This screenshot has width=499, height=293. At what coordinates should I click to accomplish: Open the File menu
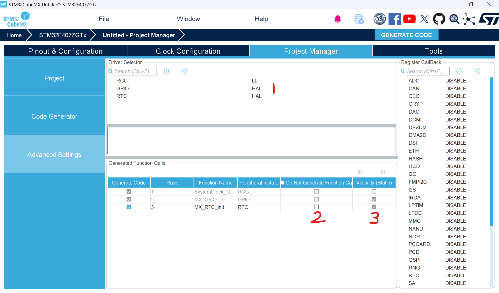104,19
